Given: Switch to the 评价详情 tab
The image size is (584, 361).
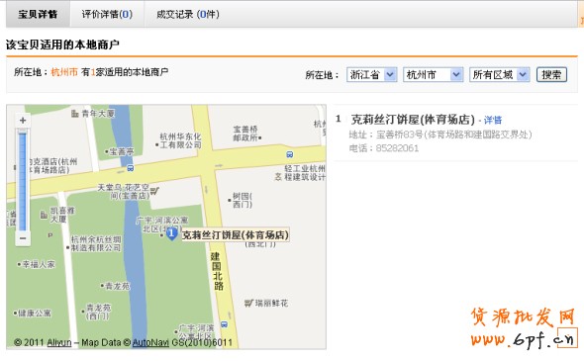Looking at the screenshot, I should coord(107,14).
